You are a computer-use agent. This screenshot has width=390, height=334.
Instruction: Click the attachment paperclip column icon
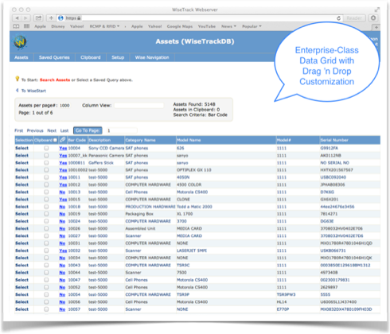tap(62, 140)
